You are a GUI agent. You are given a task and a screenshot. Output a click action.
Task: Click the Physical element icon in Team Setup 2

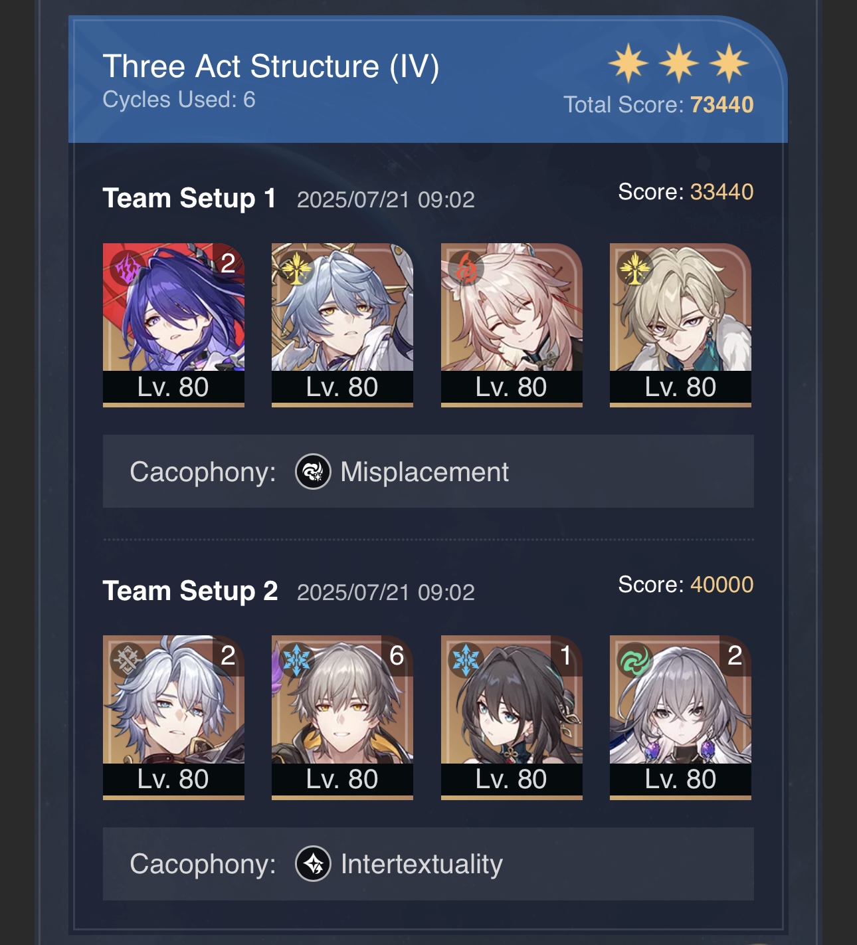[128, 661]
